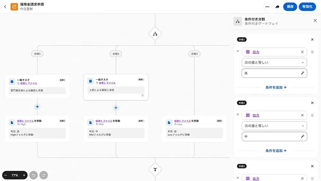Delete the condition in 分岐2 with trash icon
The image size is (321, 181).
(312, 115)
